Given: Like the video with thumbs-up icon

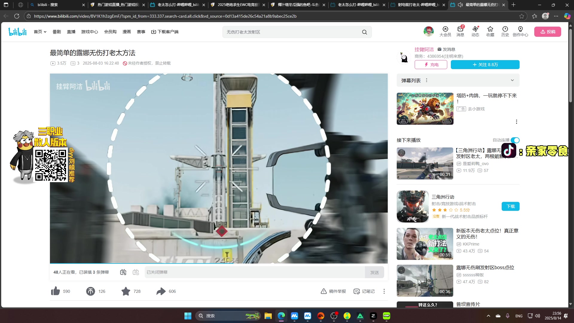Looking at the screenshot, I should pyautogui.click(x=55, y=291).
